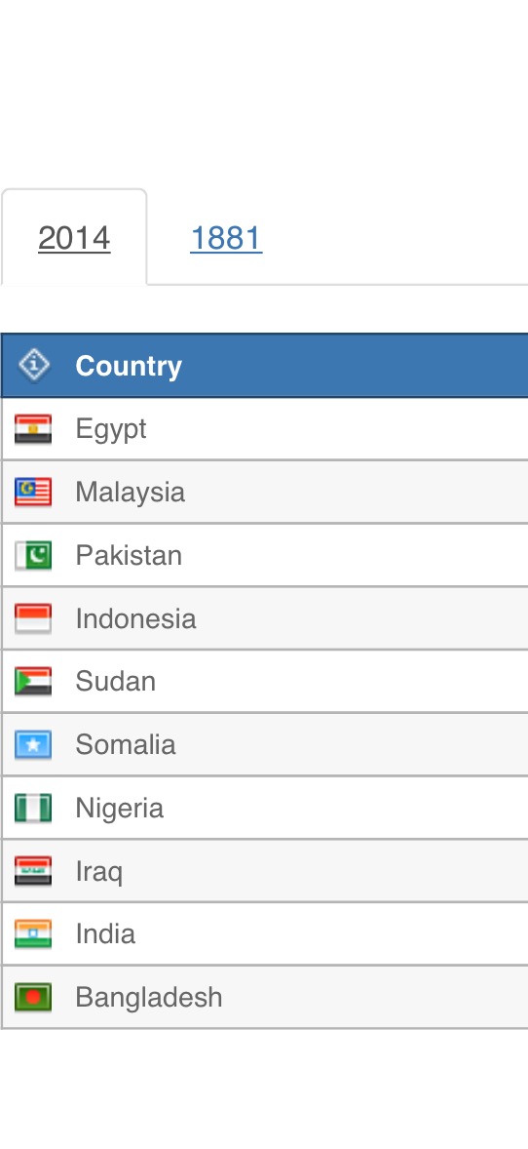The width and height of the screenshot is (528, 1149).
Task: Click the Malaysia flag icon
Action: (33, 493)
